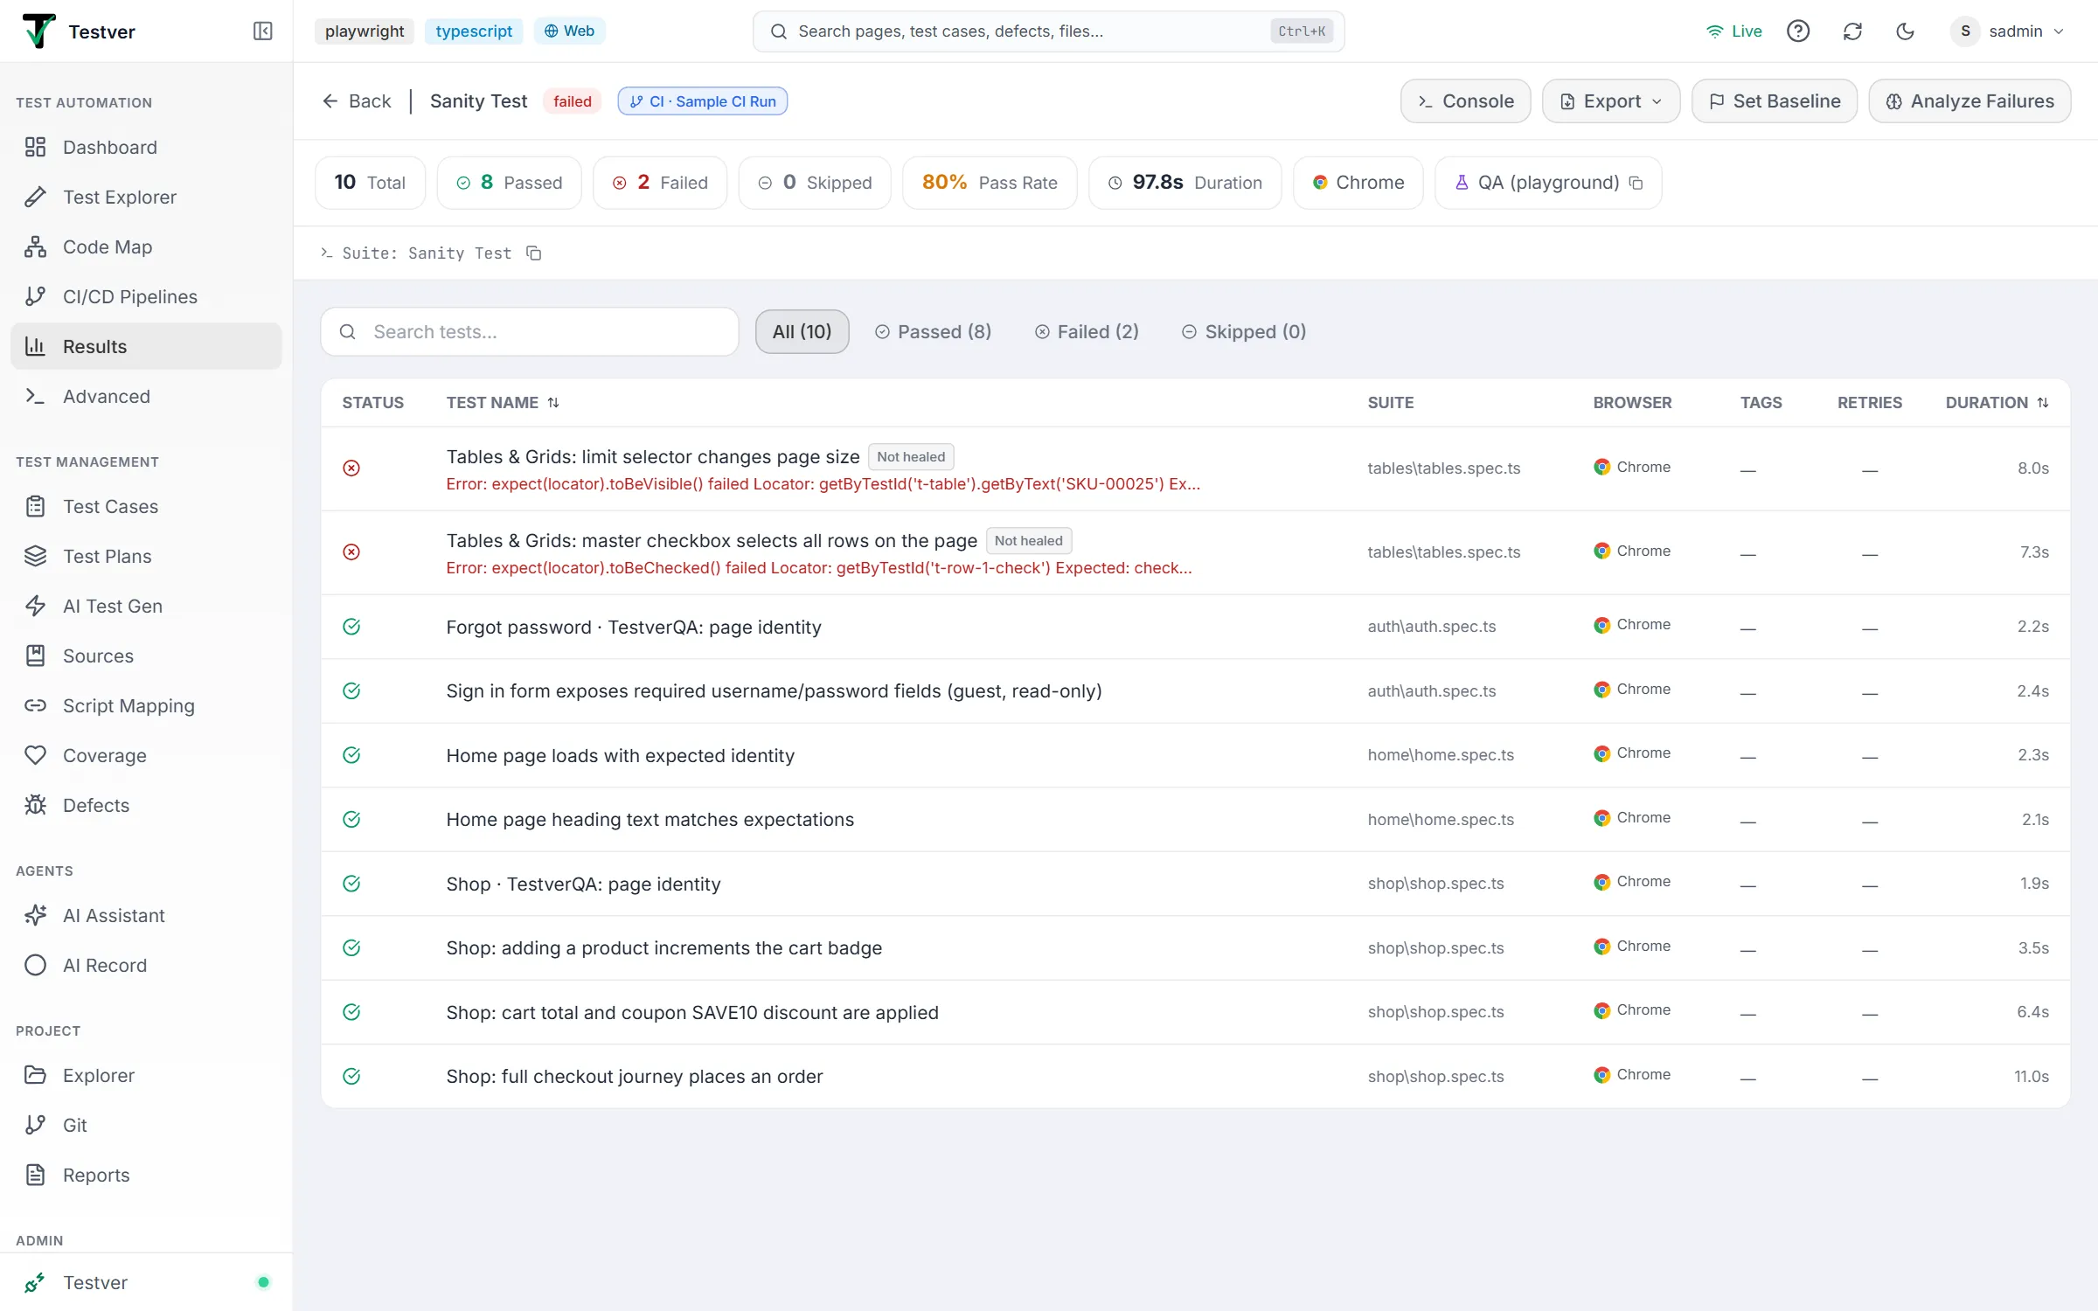The image size is (2098, 1311).
Task: Open CI/CD Pipelines in sidebar
Action: tap(146, 296)
